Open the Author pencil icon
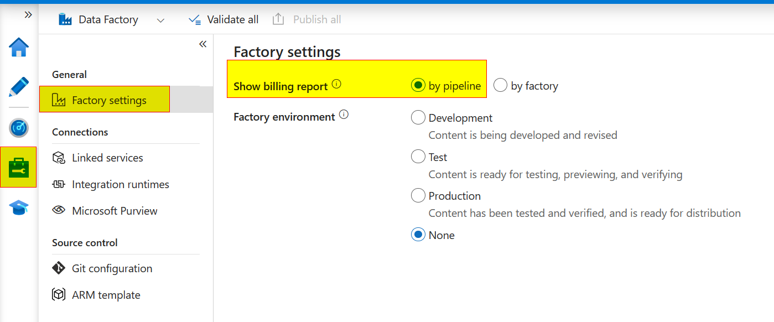This screenshot has height=322, width=774. point(19,87)
